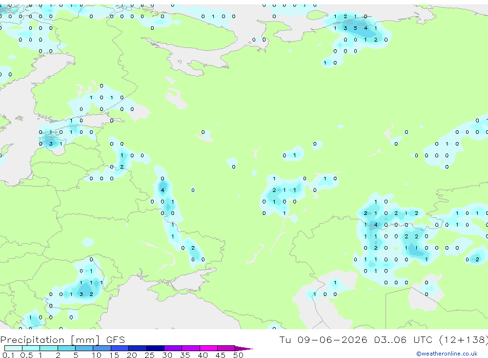Screen dimensions: 488x358
Task: Click the legend label "30"
Action: click(x=167, y=355)
